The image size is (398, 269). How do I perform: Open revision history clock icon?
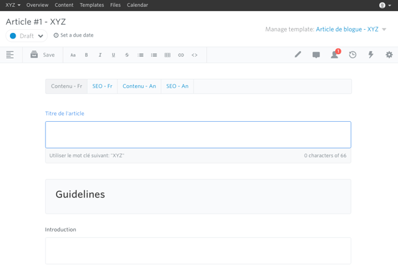353,55
